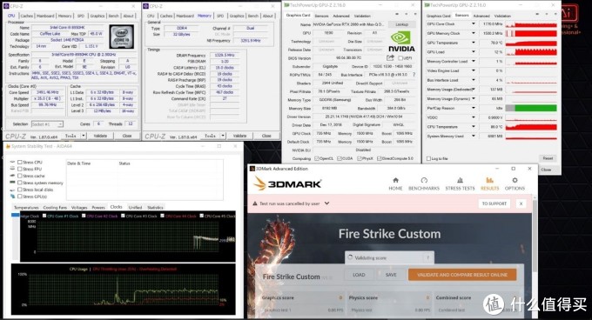Screen dimensions: 592x320
Task: Open 3DMark Home icon
Action: (395, 180)
